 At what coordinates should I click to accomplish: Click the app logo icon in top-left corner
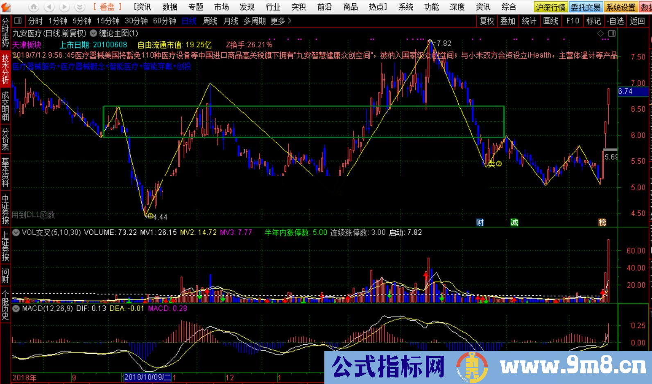pos(6,6)
